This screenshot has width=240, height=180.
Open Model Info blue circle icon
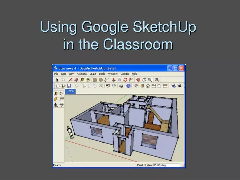(128, 86)
